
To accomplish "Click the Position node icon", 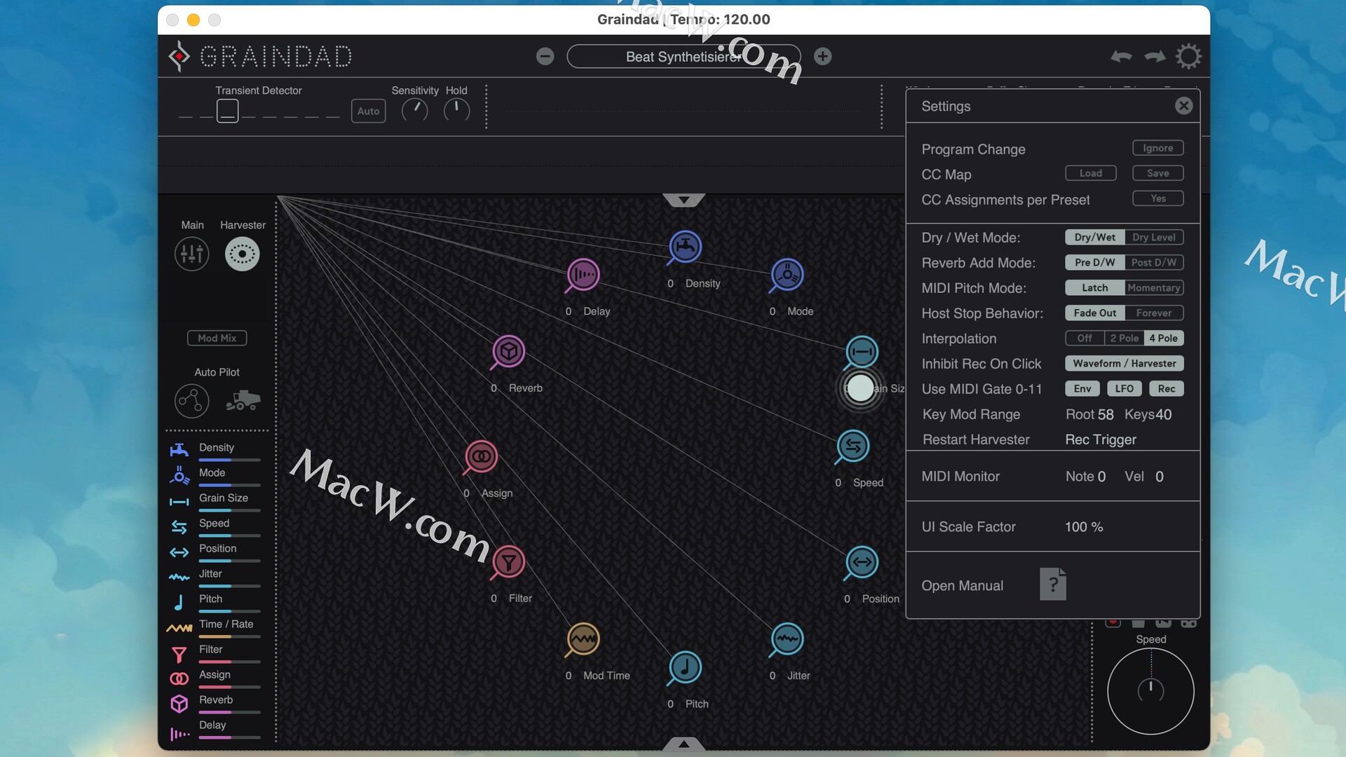I will [862, 562].
